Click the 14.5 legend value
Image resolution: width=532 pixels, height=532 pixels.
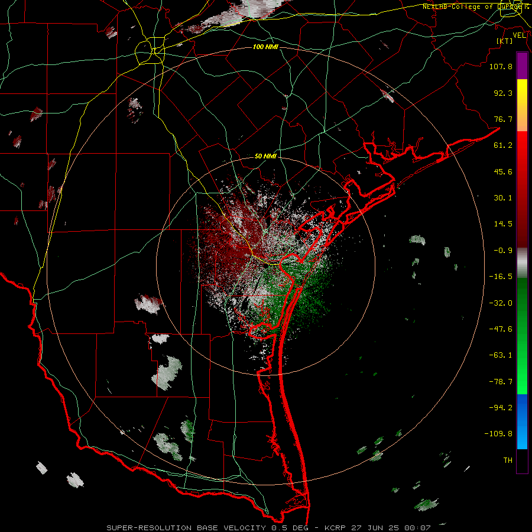coord(503,224)
